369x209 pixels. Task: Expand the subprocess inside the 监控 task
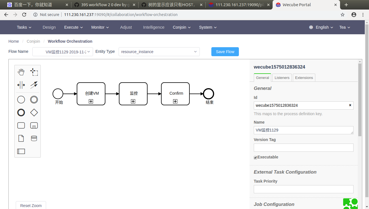[133, 101]
